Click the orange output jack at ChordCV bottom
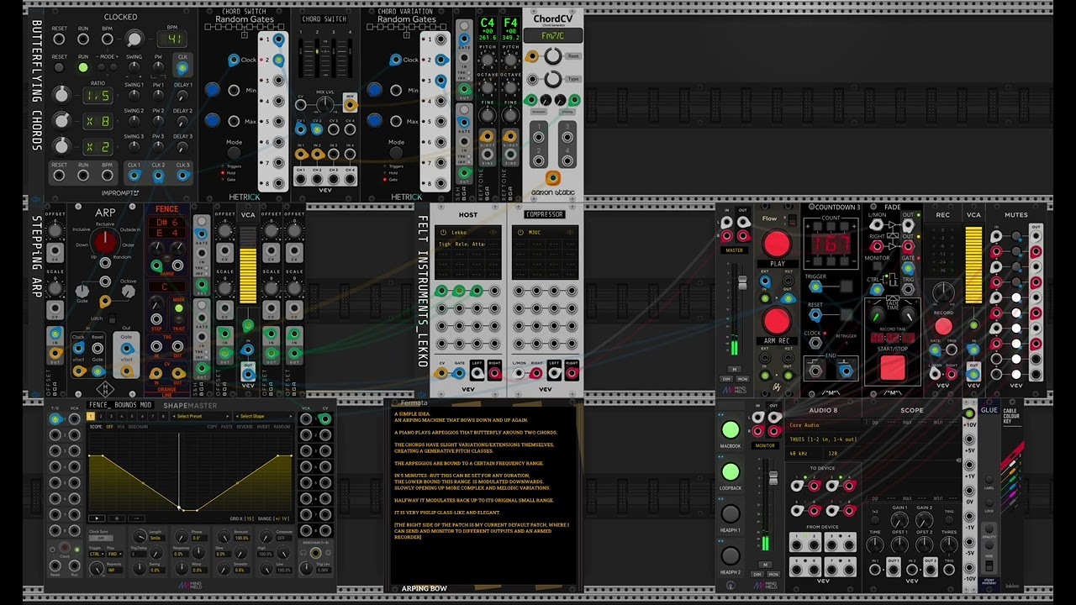Screen dimensions: 1076x605 (x=552, y=178)
